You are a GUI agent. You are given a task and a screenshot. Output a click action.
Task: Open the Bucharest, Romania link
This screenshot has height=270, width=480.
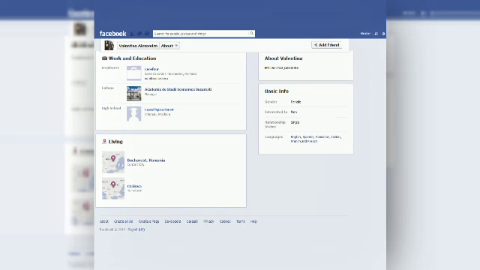click(146, 160)
